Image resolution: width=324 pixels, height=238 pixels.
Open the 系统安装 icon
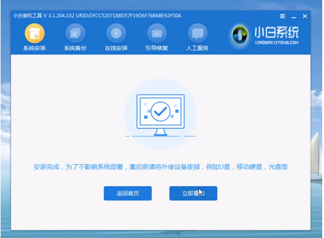[x=34, y=33]
